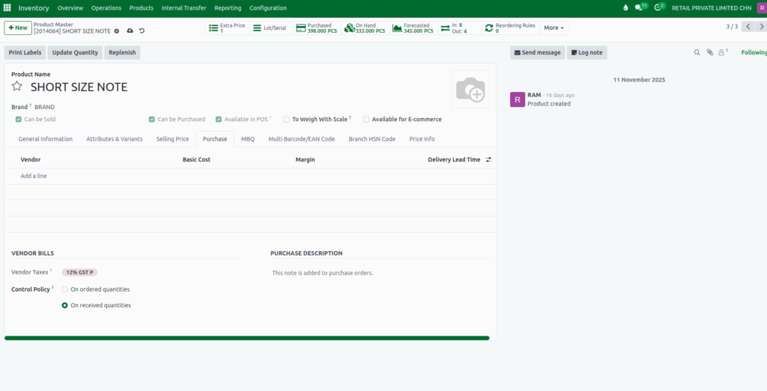Switch to Branch HSN Code tab
The image size is (767, 391).
(x=372, y=139)
